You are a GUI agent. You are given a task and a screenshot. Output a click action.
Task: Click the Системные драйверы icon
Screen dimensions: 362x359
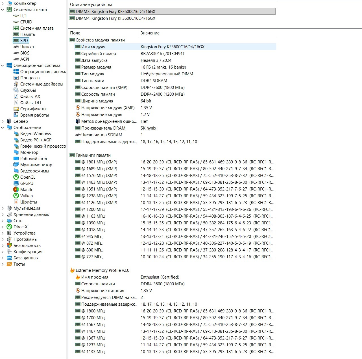pos(16,84)
